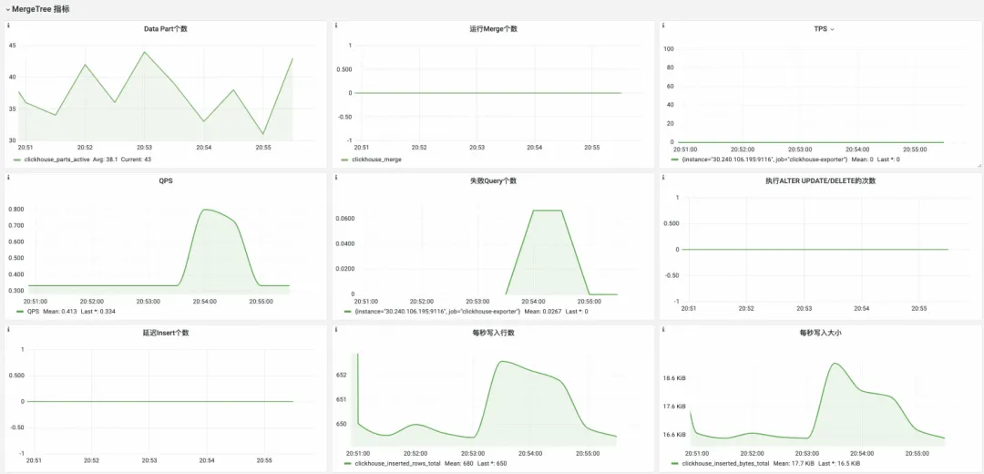Click info icon on 执行ALTER UPDATE/DELETE的次数 panel
This screenshot has height=474, width=984.
pyautogui.click(x=665, y=178)
